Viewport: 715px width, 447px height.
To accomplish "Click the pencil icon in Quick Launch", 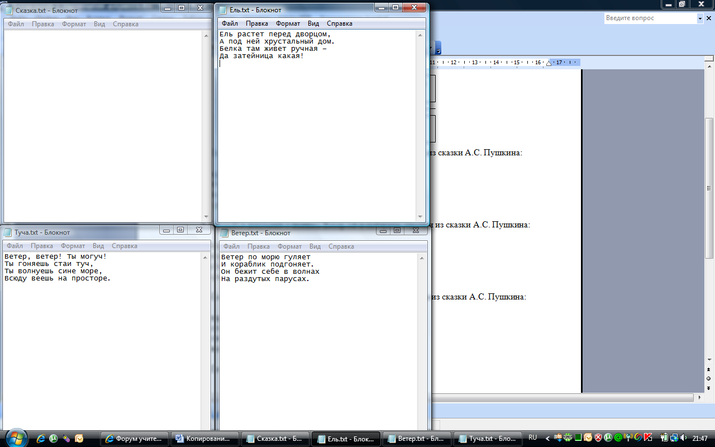I will point(66,439).
